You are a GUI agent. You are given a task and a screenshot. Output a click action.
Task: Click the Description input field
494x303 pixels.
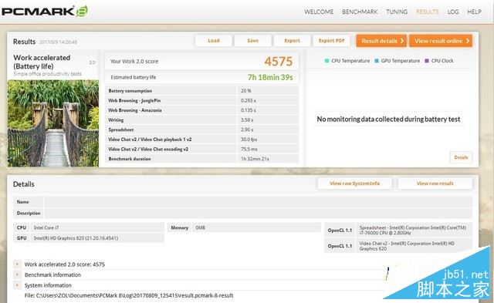tap(258, 213)
